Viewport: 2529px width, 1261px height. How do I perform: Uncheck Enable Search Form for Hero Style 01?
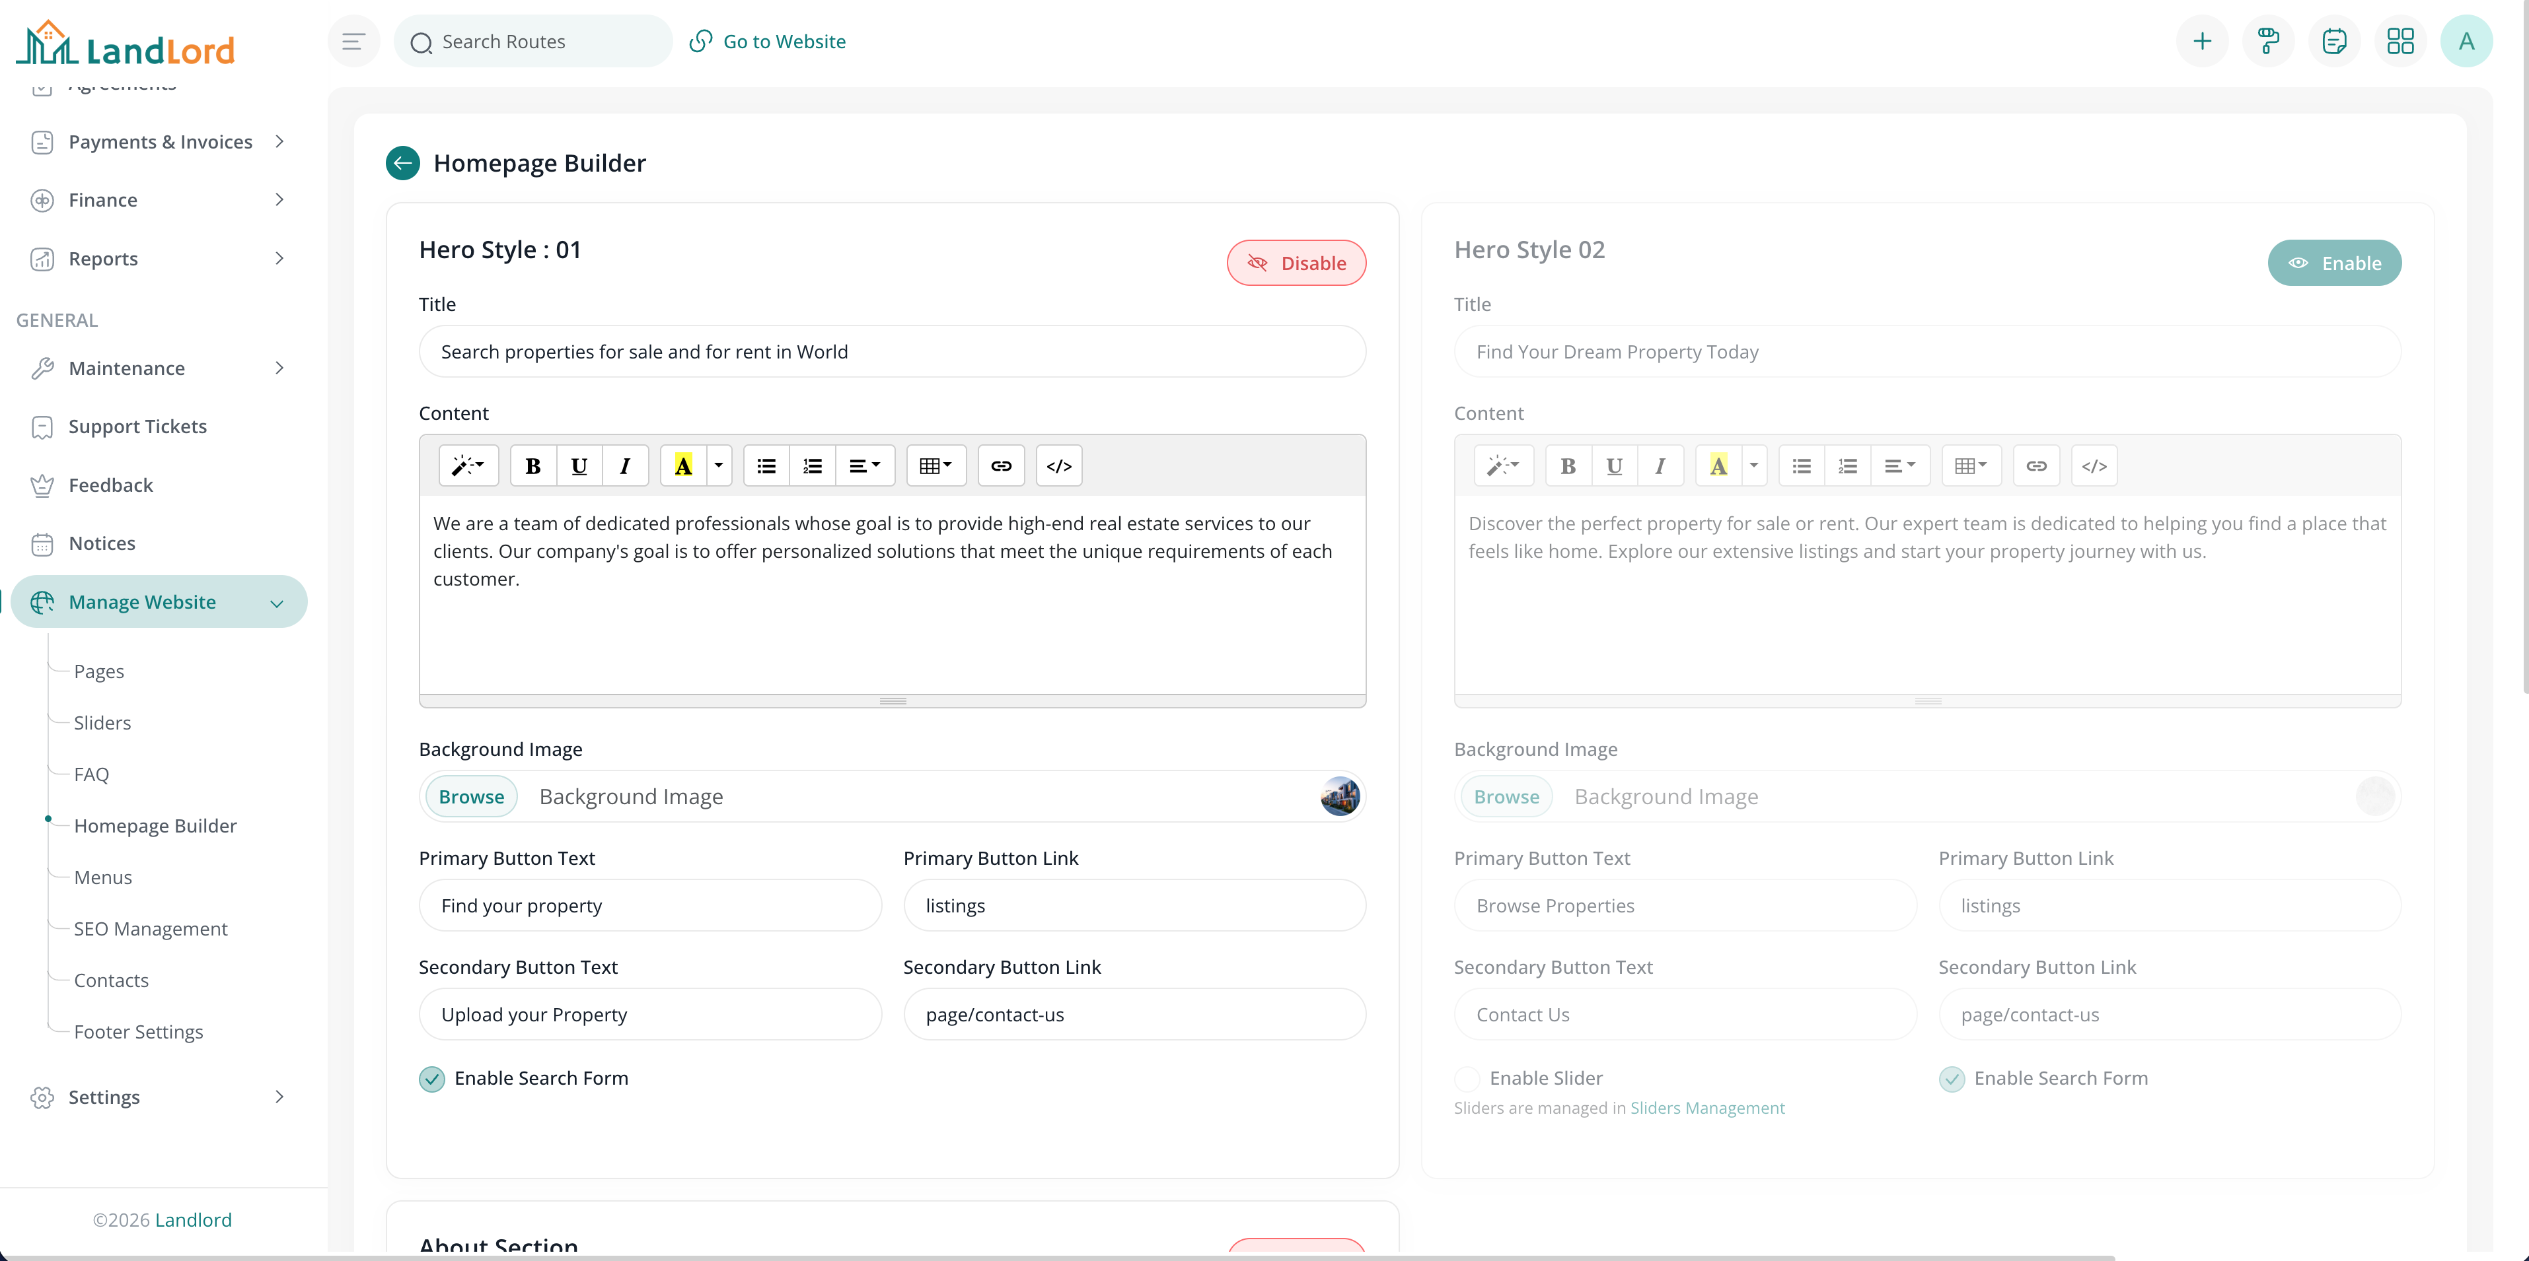432,1079
